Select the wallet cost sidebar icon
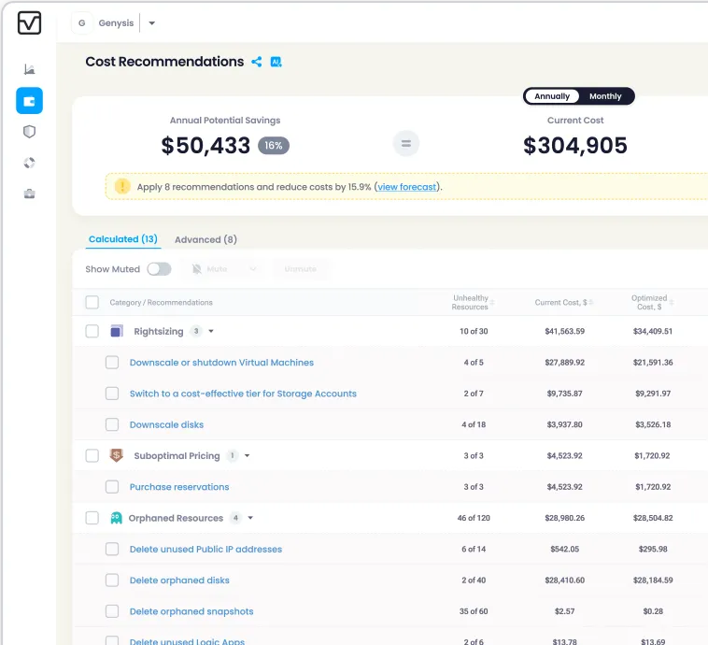This screenshot has height=645, width=708. (29, 101)
